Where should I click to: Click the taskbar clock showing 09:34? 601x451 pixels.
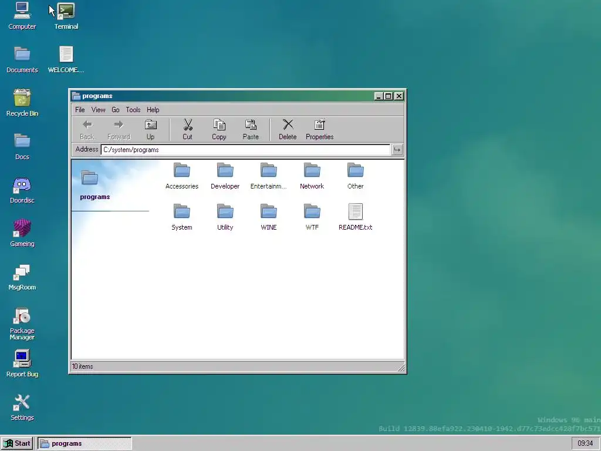coord(585,443)
